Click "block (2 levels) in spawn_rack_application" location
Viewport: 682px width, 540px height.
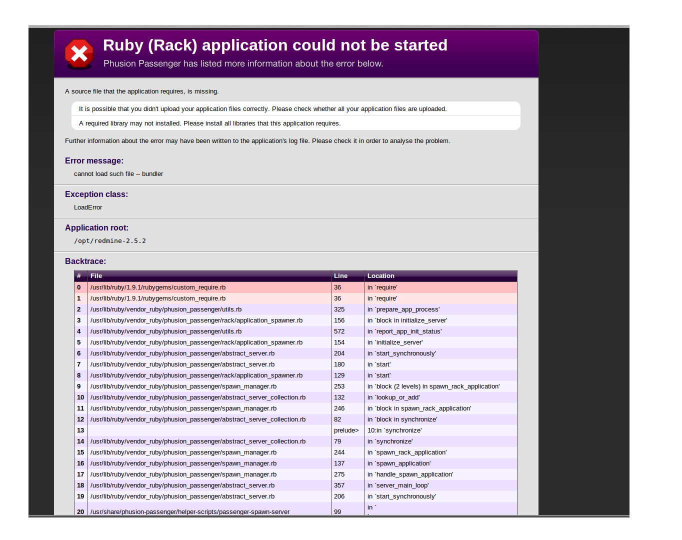coord(433,386)
